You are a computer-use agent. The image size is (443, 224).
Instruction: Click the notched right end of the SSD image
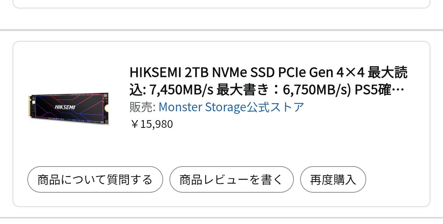pos(107,108)
